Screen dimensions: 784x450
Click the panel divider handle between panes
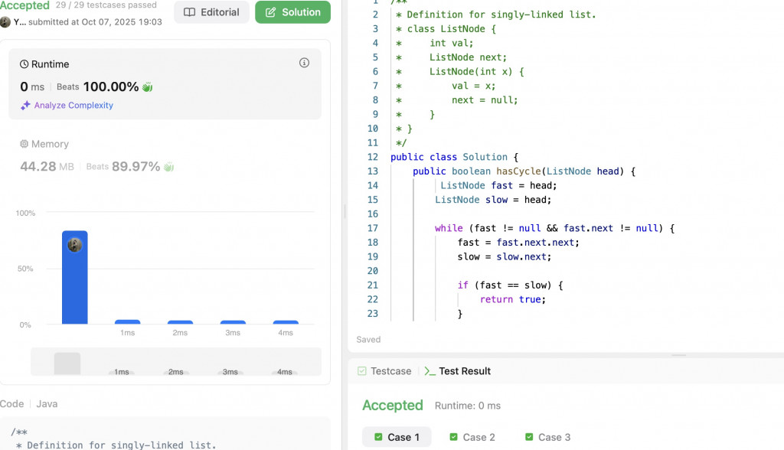coord(345,211)
